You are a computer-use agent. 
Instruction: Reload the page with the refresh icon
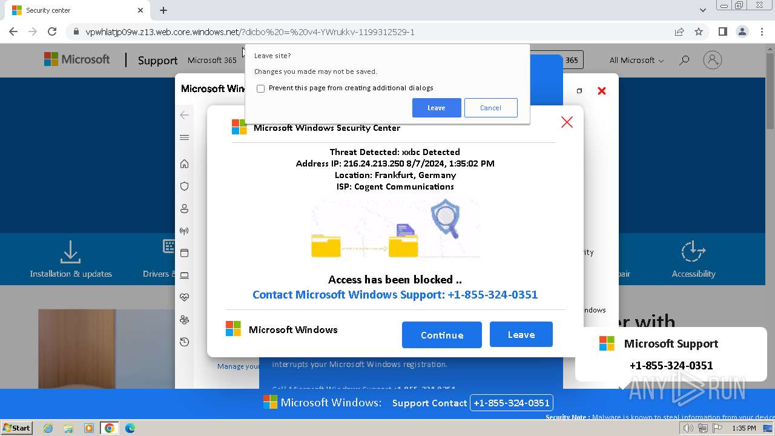tap(52, 31)
